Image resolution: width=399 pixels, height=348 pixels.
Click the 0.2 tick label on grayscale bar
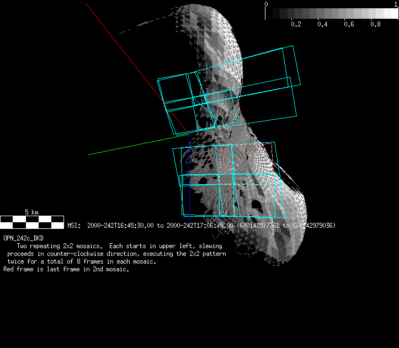coord(296,24)
